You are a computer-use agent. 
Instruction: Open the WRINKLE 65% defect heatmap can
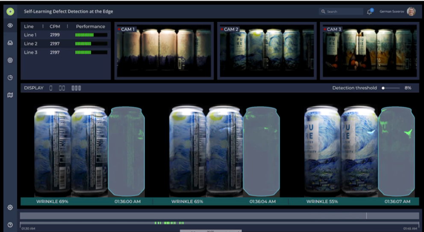pos(261,151)
